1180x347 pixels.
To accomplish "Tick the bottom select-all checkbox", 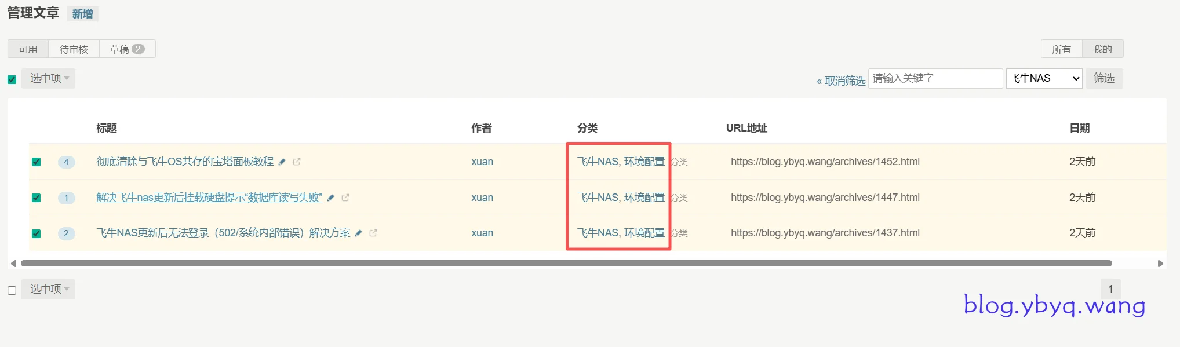I will coord(12,290).
